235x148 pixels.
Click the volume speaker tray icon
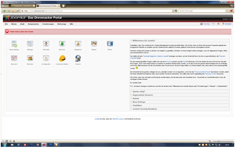220,145
